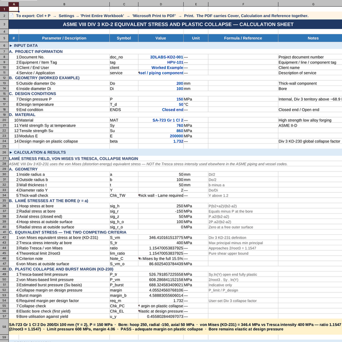Click the export instructions note in row 2
Viewport: 342px width, 342px height.
click(162, 16)
